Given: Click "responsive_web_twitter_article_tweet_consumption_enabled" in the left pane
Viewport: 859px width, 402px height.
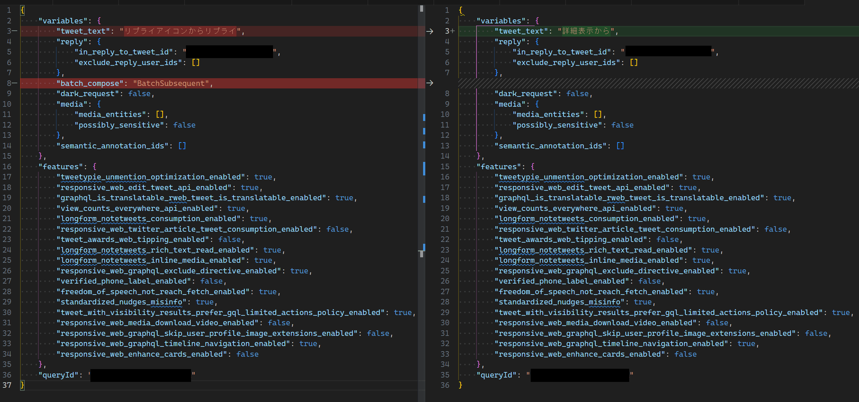Looking at the screenshot, I should coord(187,229).
